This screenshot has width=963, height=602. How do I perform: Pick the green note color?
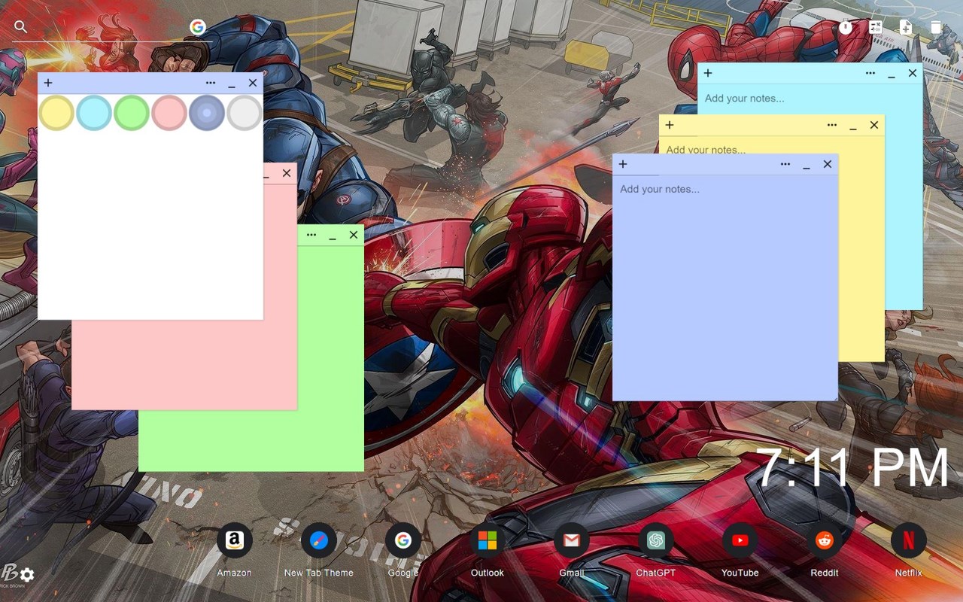(x=132, y=113)
